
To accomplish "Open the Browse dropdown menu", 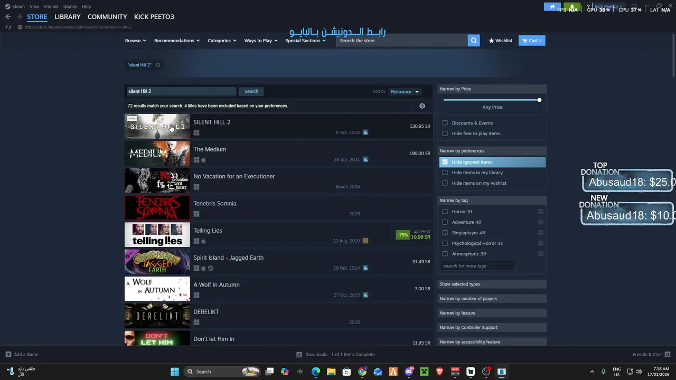I will click(136, 41).
